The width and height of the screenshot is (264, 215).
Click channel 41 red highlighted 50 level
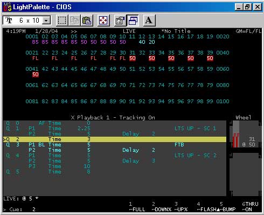(36, 75)
